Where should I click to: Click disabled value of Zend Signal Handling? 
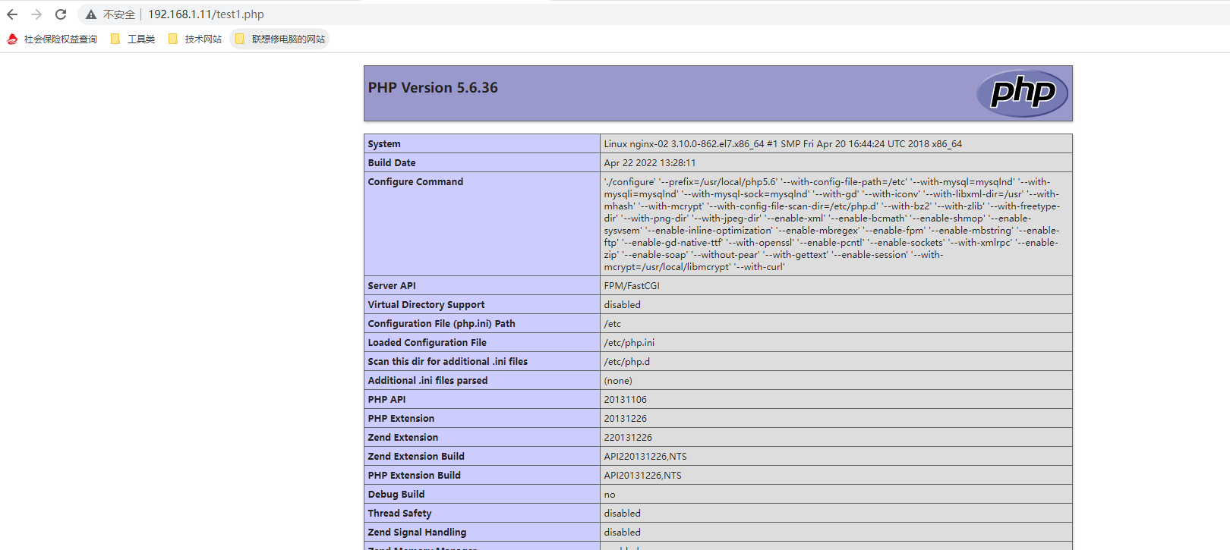click(623, 533)
